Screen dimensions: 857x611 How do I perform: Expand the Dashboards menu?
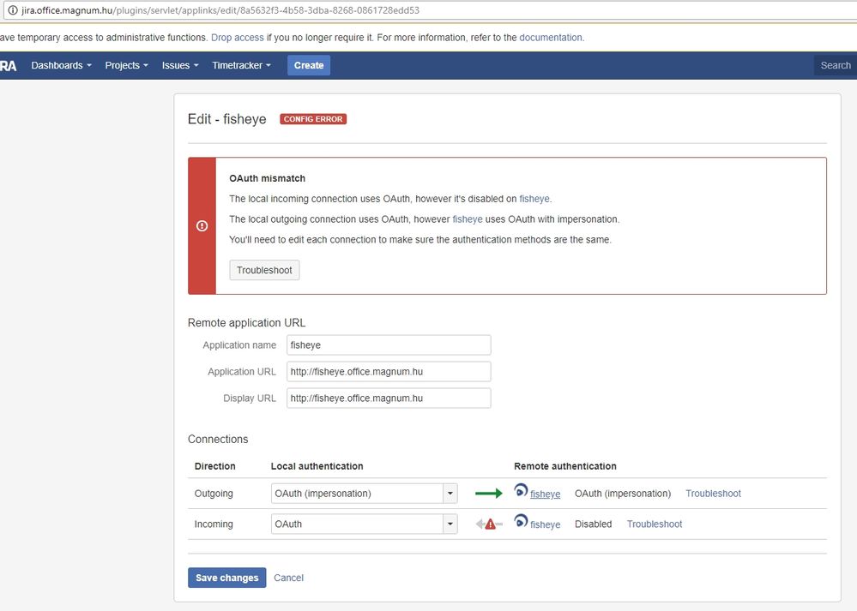coord(61,65)
